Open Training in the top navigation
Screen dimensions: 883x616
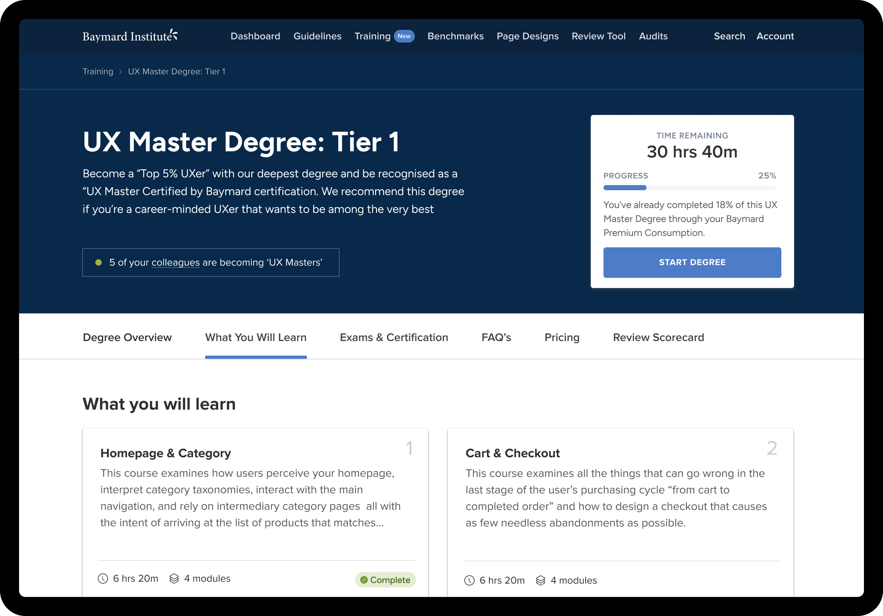pos(372,36)
